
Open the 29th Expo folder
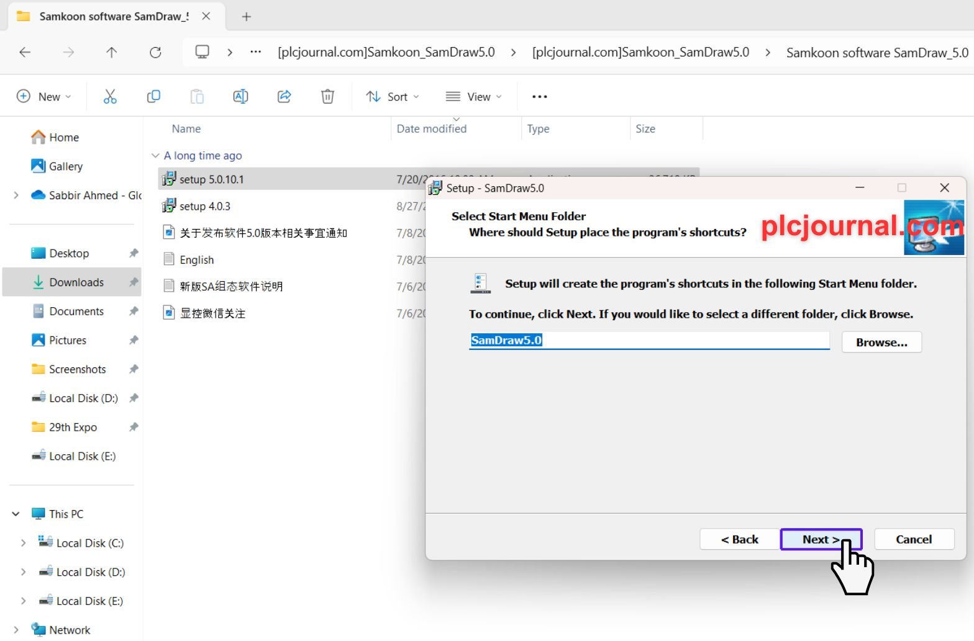pyautogui.click(x=73, y=427)
